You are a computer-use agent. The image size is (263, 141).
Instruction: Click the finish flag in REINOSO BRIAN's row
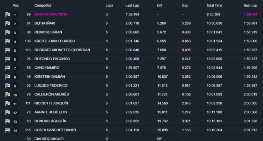[x=8, y=33]
